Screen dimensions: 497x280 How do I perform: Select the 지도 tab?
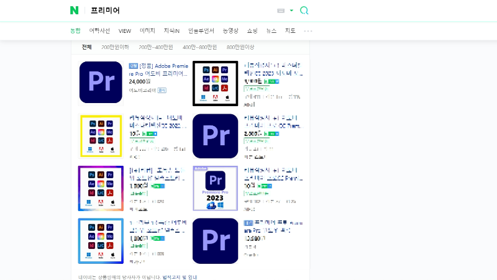(290, 30)
